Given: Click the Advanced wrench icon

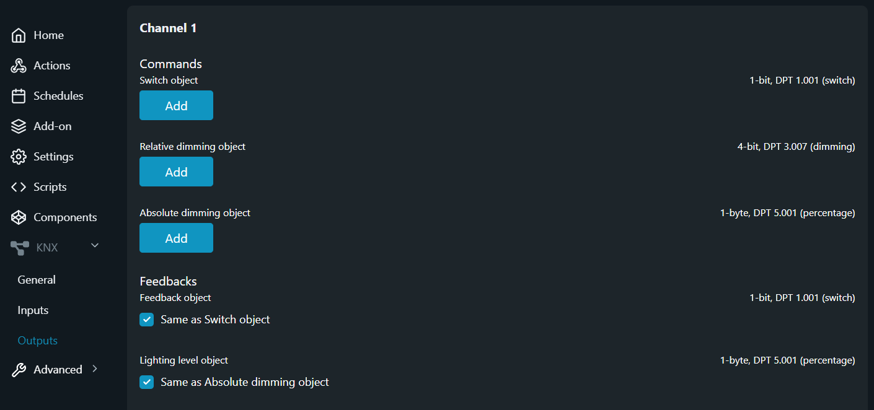Looking at the screenshot, I should [x=19, y=370].
